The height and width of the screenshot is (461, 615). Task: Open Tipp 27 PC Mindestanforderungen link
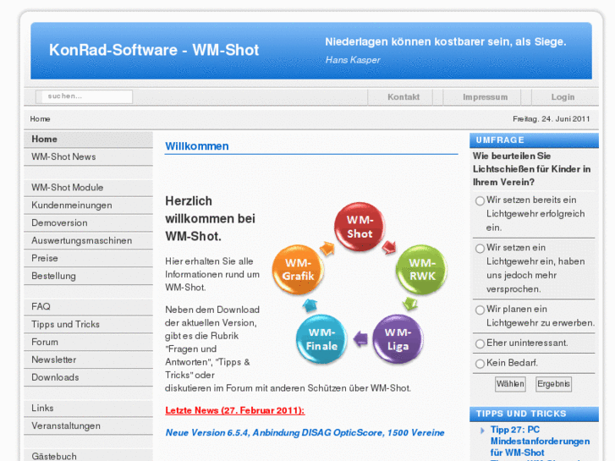click(540, 441)
